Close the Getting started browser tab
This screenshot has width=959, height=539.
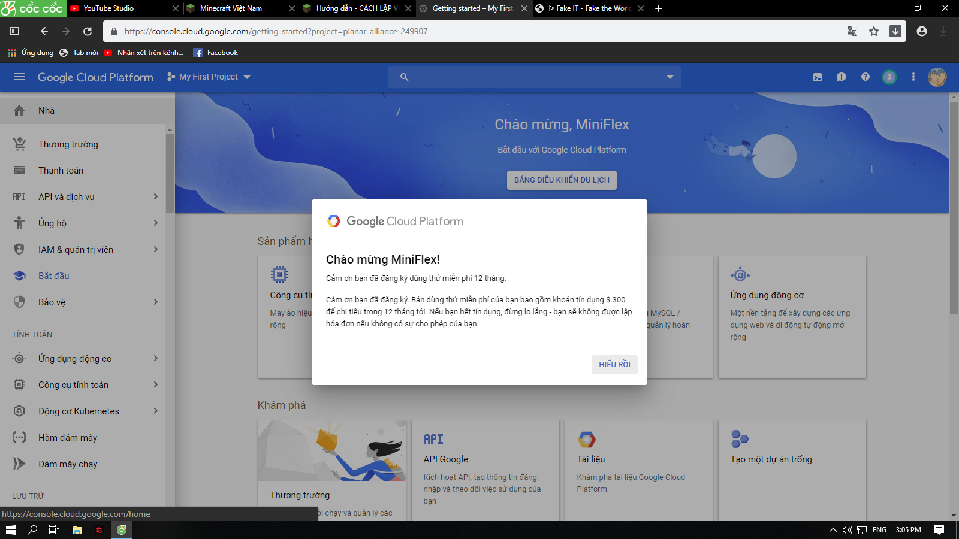524,8
